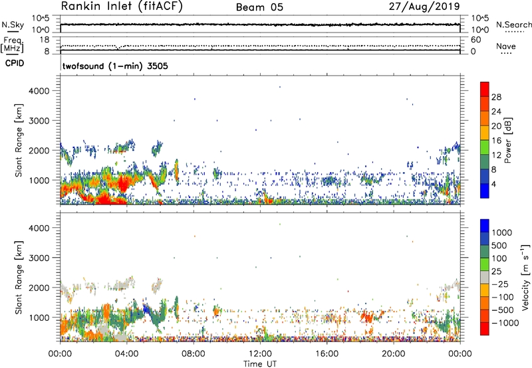Click the Velocity value '-1000'
Viewport: 532px width, 368px height.
point(505,323)
